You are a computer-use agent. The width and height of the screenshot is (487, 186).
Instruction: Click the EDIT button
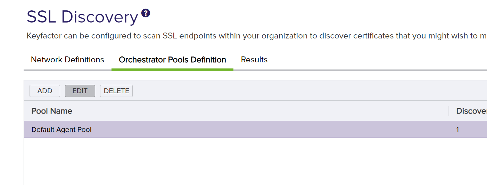[x=80, y=91]
